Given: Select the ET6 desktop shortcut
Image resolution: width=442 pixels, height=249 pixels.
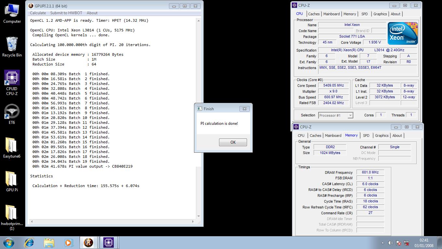Looking at the screenshot, I should [12, 114].
